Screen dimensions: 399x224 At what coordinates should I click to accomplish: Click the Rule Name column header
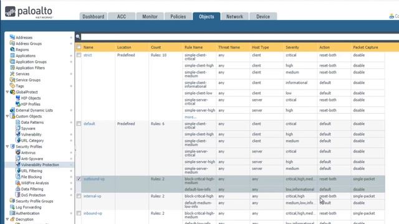click(x=193, y=47)
